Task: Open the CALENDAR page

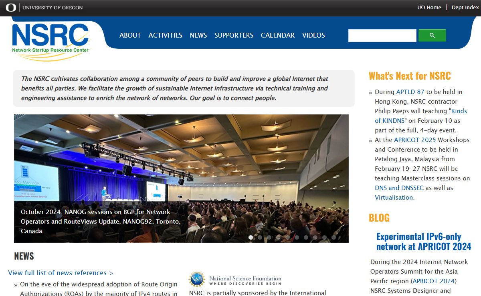Action: 278,35
